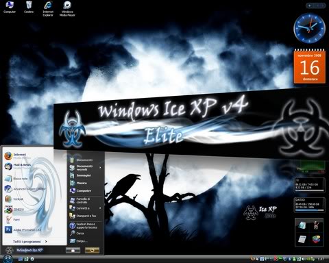Viewport: 329px width, 263px height.
Task: Click notepad icon in launcher gadget
Action: 302,225
